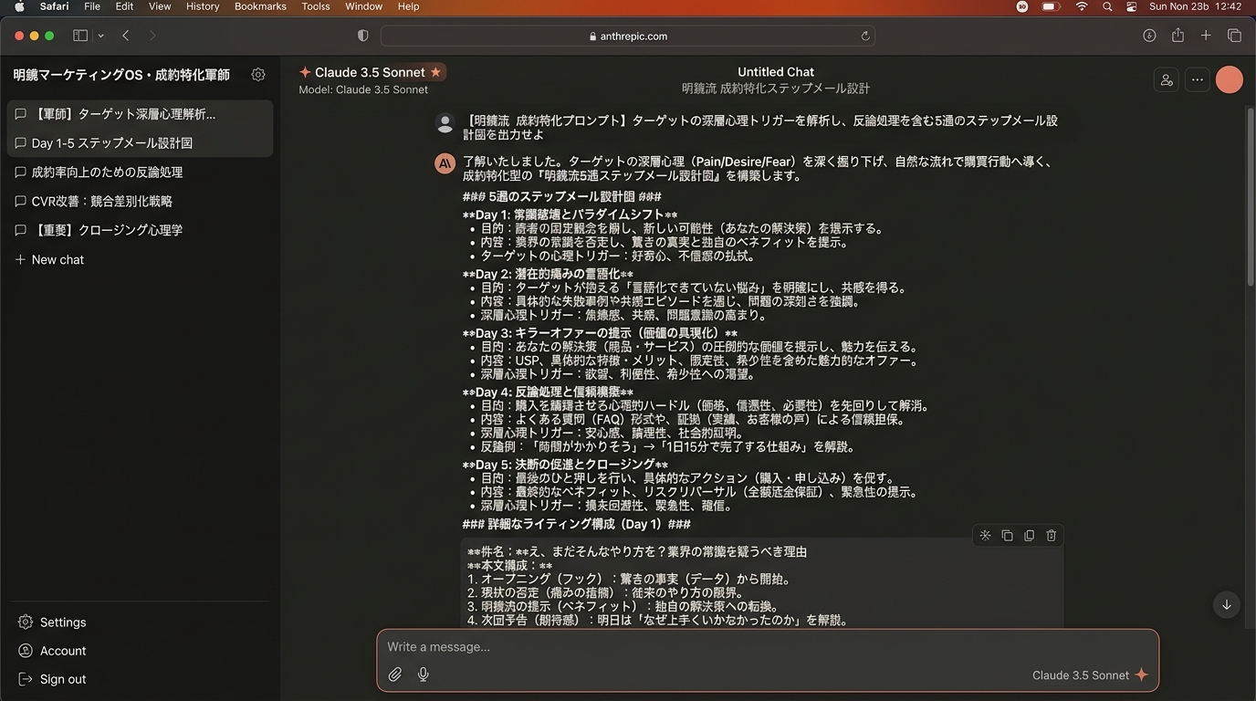Jump to bottom with down-arrow button
1256x701 pixels.
coord(1227,604)
